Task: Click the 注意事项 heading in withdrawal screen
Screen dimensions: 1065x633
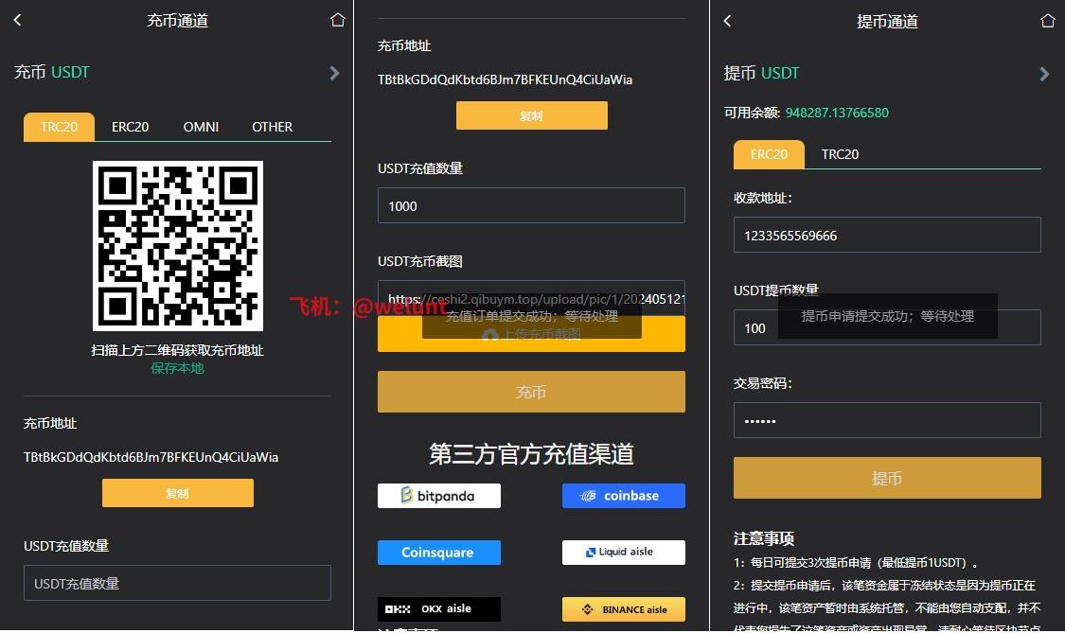Action: tap(764, 538)
